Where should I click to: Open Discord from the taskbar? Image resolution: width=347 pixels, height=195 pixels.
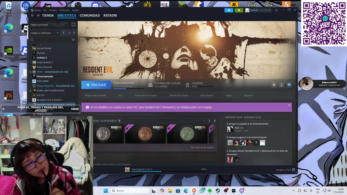tap(242, 191)
